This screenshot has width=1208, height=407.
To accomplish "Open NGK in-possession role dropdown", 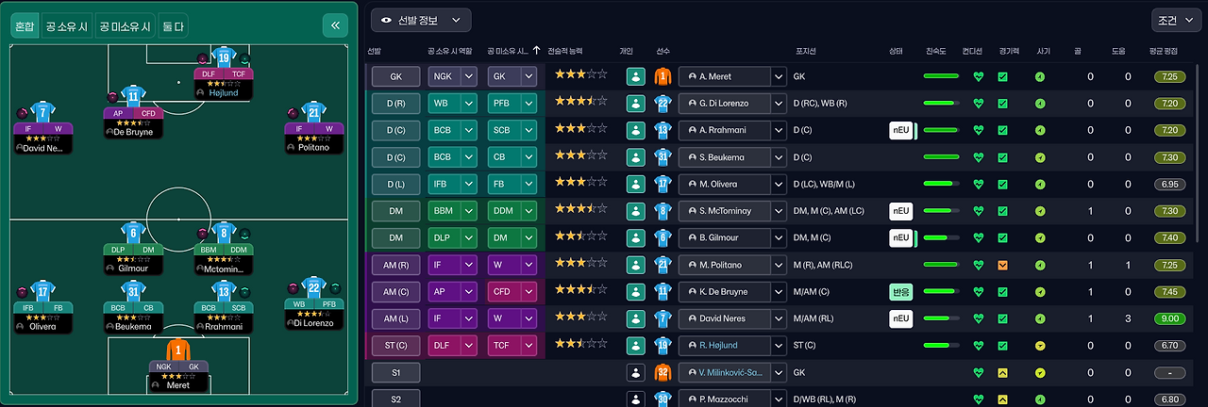I will (x=452, y=76).
